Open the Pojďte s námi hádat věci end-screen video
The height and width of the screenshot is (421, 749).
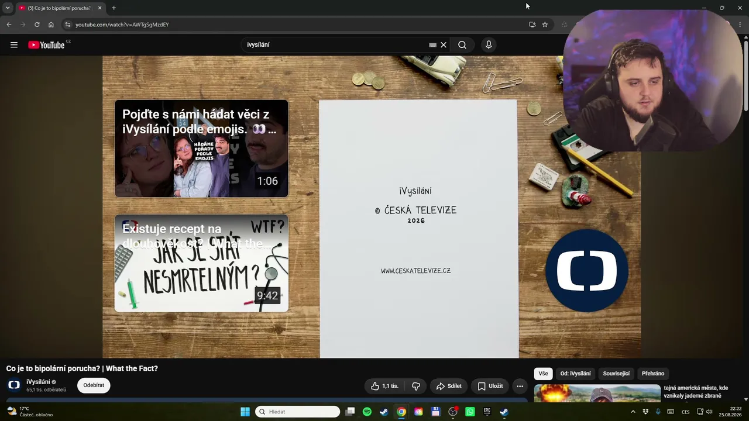[201, 149]
